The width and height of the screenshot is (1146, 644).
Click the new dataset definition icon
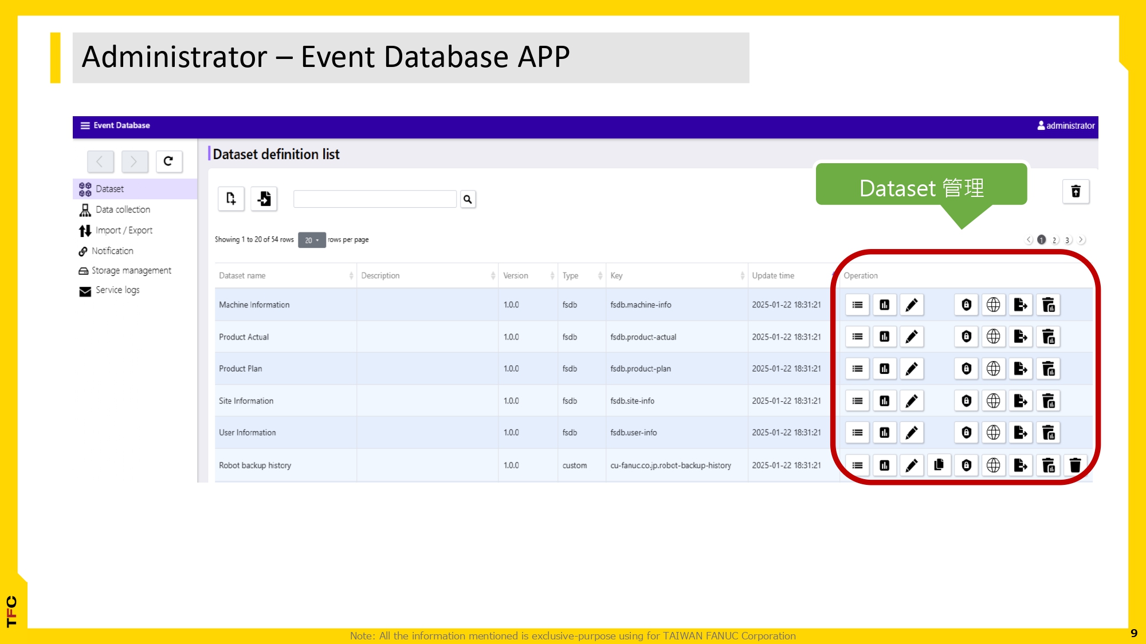point(231,199)
